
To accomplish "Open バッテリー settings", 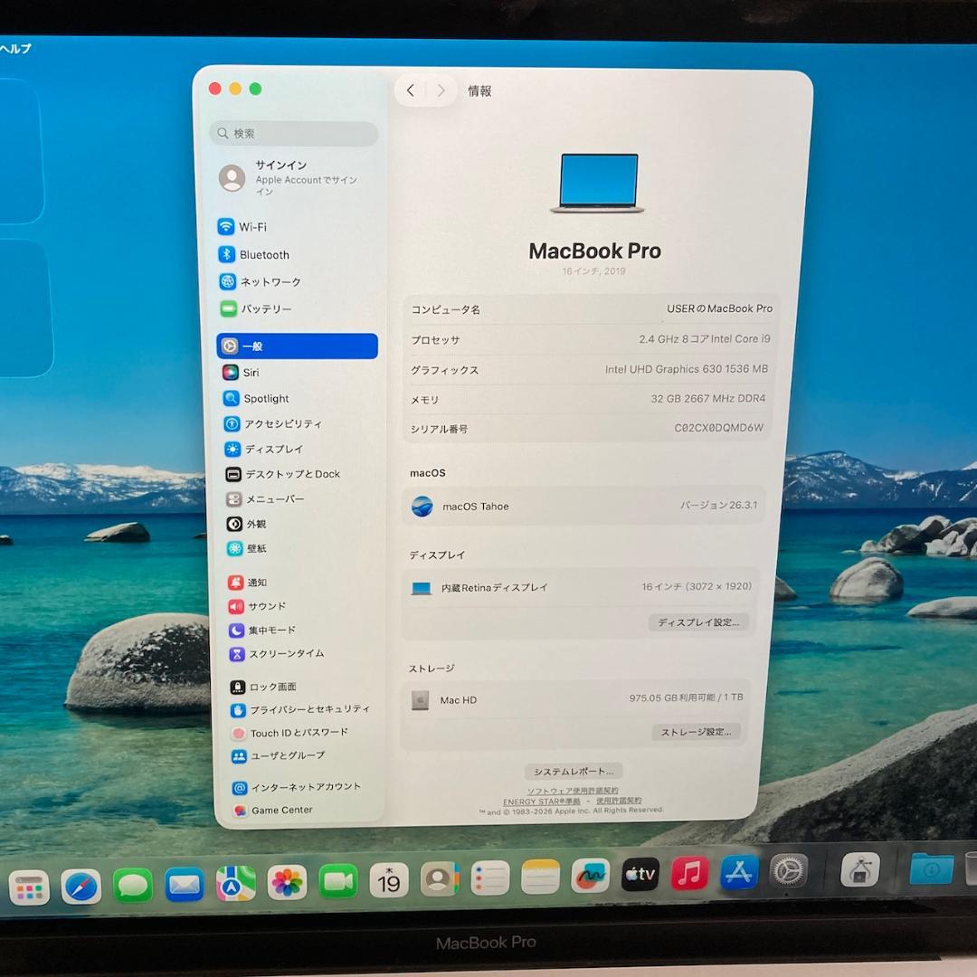I will click(255, 308).
